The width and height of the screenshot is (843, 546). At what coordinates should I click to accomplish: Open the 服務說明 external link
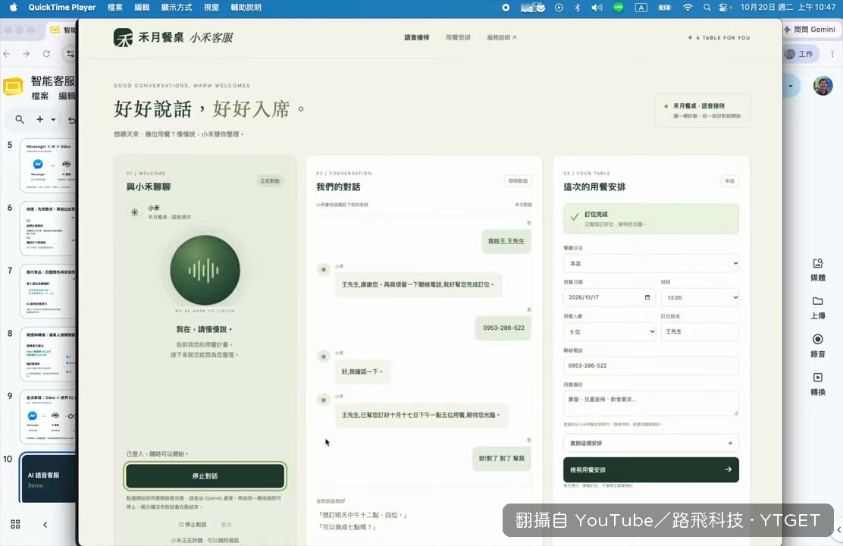[x=502, y=38]
